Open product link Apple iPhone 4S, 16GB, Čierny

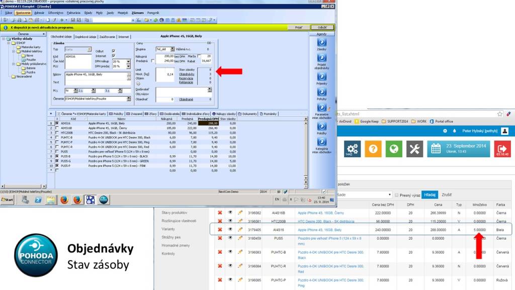coord(320,213)
